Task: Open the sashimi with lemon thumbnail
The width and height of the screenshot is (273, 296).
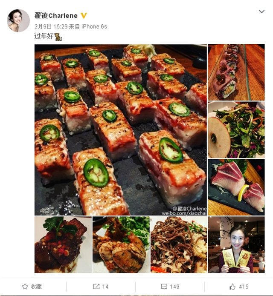Action: (x=236, y=187)
